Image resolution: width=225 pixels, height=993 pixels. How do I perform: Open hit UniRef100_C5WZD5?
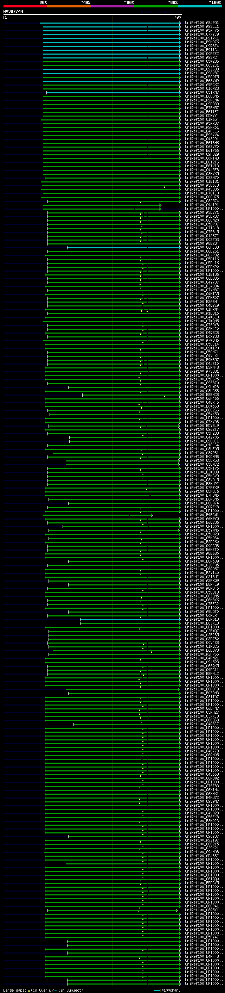point(201,61)
